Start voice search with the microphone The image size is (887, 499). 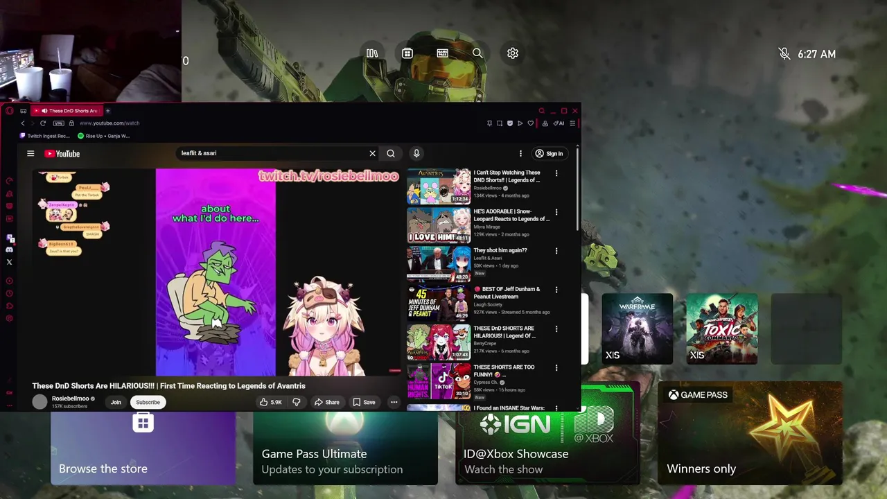pos(416,154)
